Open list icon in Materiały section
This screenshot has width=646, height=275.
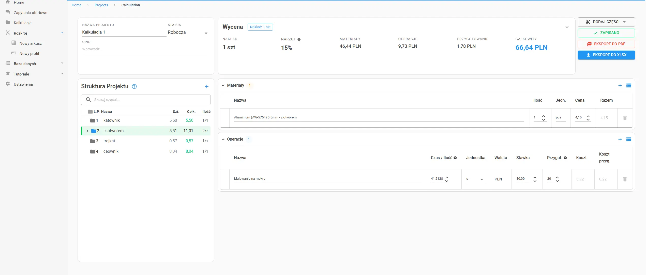pos(629,86)
